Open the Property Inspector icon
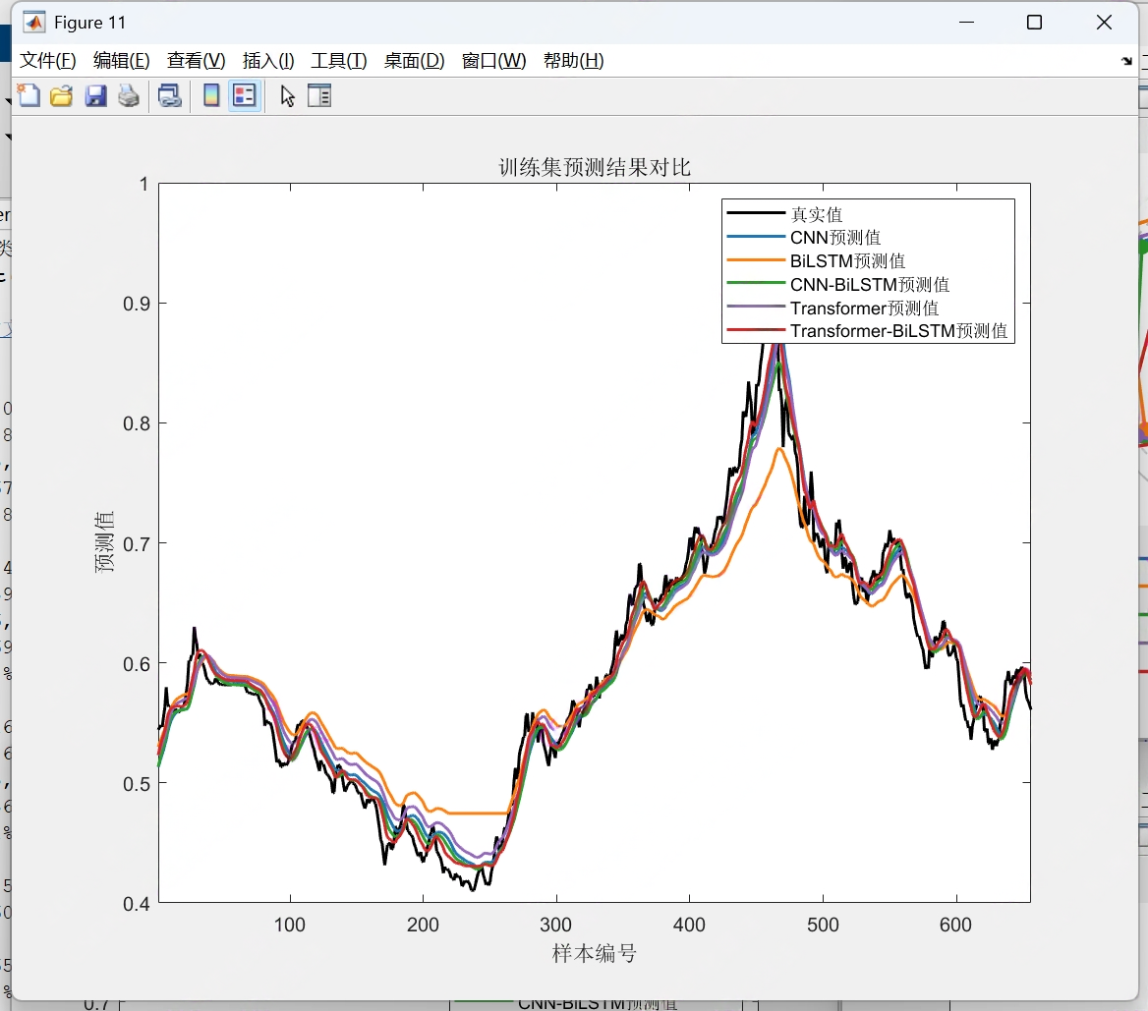Viewport: 1148px width, 1011px height. point(319,96)
